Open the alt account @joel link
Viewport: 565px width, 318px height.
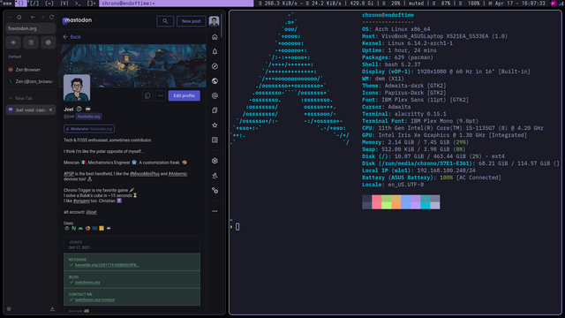click(x=91, y=212)
